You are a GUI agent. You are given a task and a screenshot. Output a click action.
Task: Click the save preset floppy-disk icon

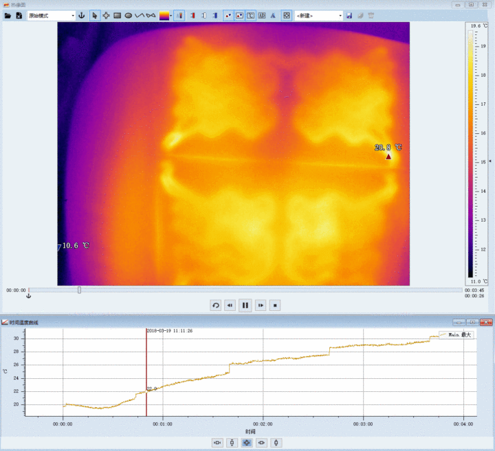349,15
